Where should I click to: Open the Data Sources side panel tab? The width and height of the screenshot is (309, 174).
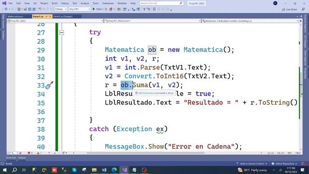pyautogui.click(x=3, y=21)
